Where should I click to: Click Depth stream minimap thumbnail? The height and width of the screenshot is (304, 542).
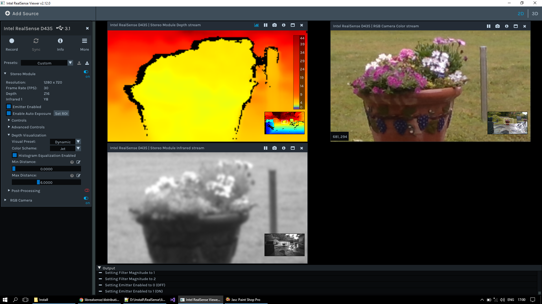[x=284, y=123]
